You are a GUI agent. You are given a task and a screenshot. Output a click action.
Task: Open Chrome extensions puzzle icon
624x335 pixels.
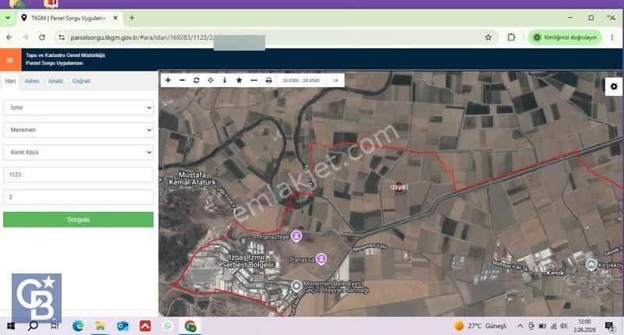click(x=512, y=37)
